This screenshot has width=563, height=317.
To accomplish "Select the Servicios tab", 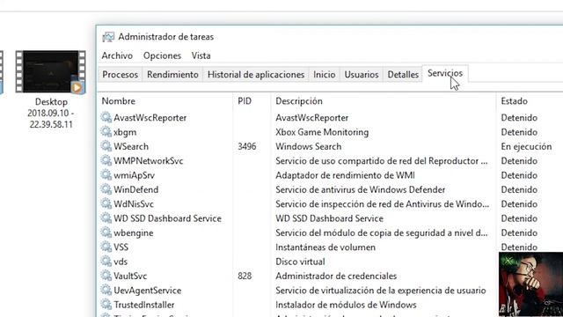I will pyautogui.click(x=445, y=73).
